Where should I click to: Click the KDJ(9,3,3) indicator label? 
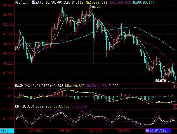(x=25, y=106)
